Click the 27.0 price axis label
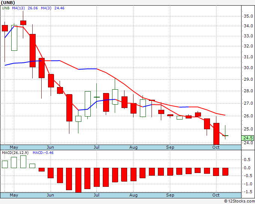Image resolution: width=255 pixels, height=204 pixels. tap(248, 103)
